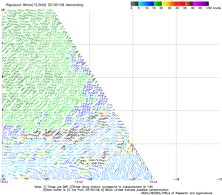Click the latitude 4 axis label

coord(2,110)
